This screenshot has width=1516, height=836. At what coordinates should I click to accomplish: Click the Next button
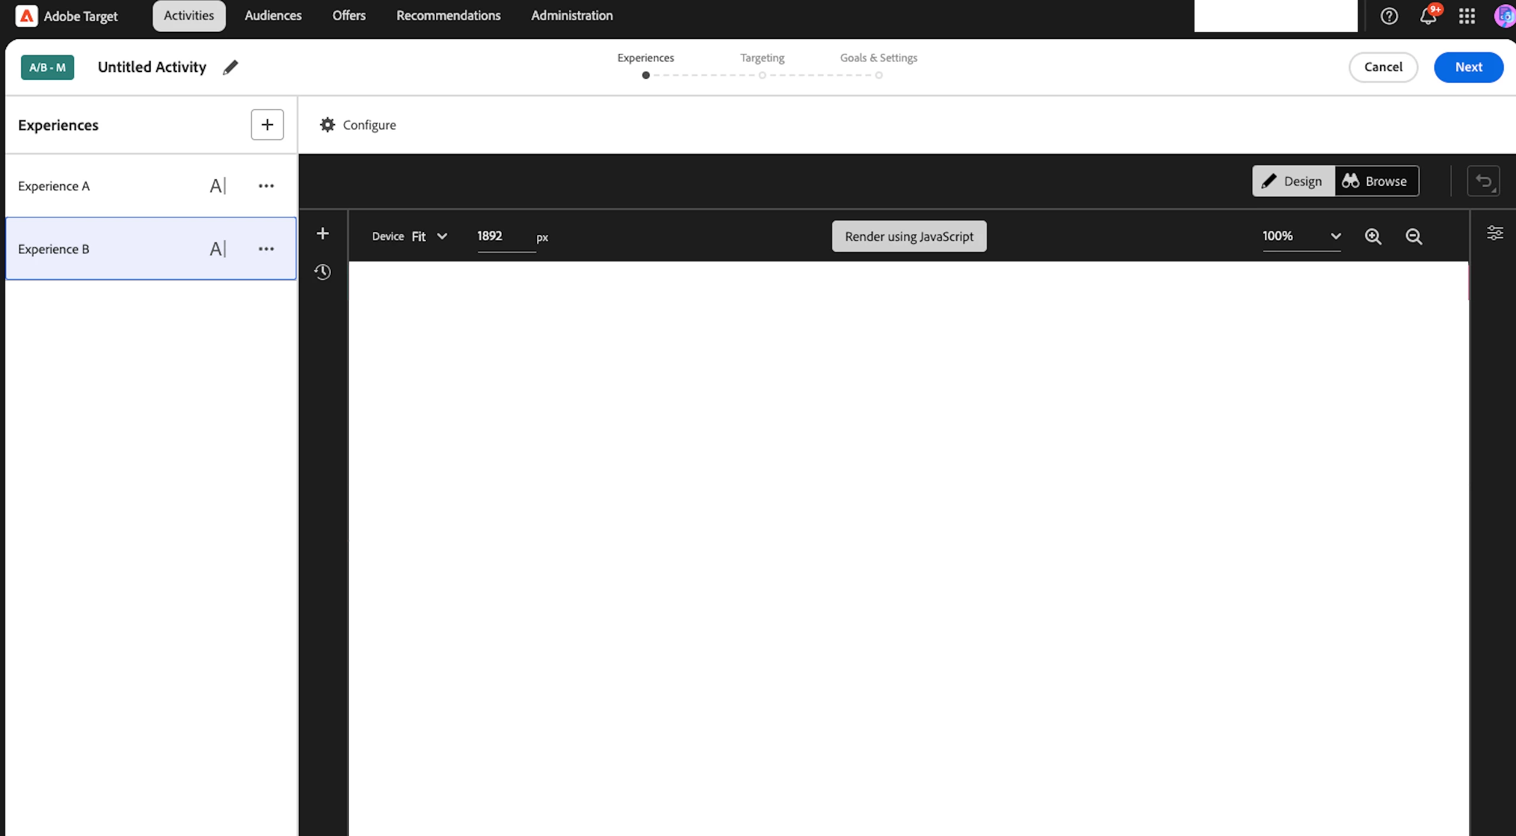point(1468,67)
